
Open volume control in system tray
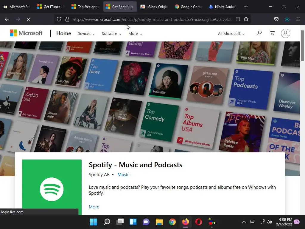pyautogui.click(x=269, y=222)
